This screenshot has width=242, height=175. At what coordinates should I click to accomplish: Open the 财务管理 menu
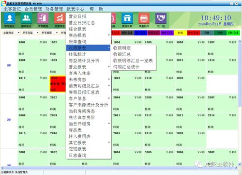(54, 9)
